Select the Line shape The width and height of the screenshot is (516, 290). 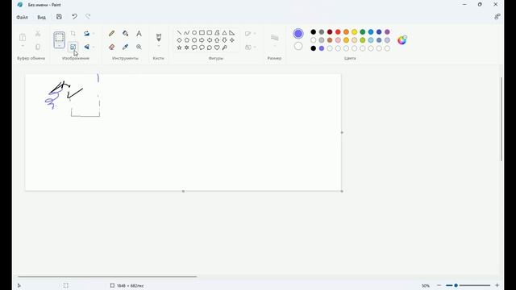coord(179,32)
